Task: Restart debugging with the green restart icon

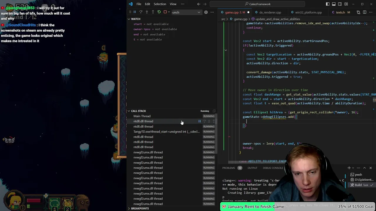Action: 159,12
